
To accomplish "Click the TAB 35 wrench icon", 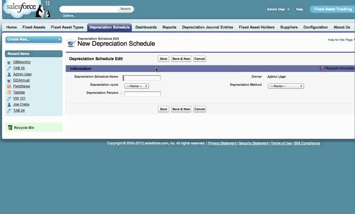I will point(9,68).
